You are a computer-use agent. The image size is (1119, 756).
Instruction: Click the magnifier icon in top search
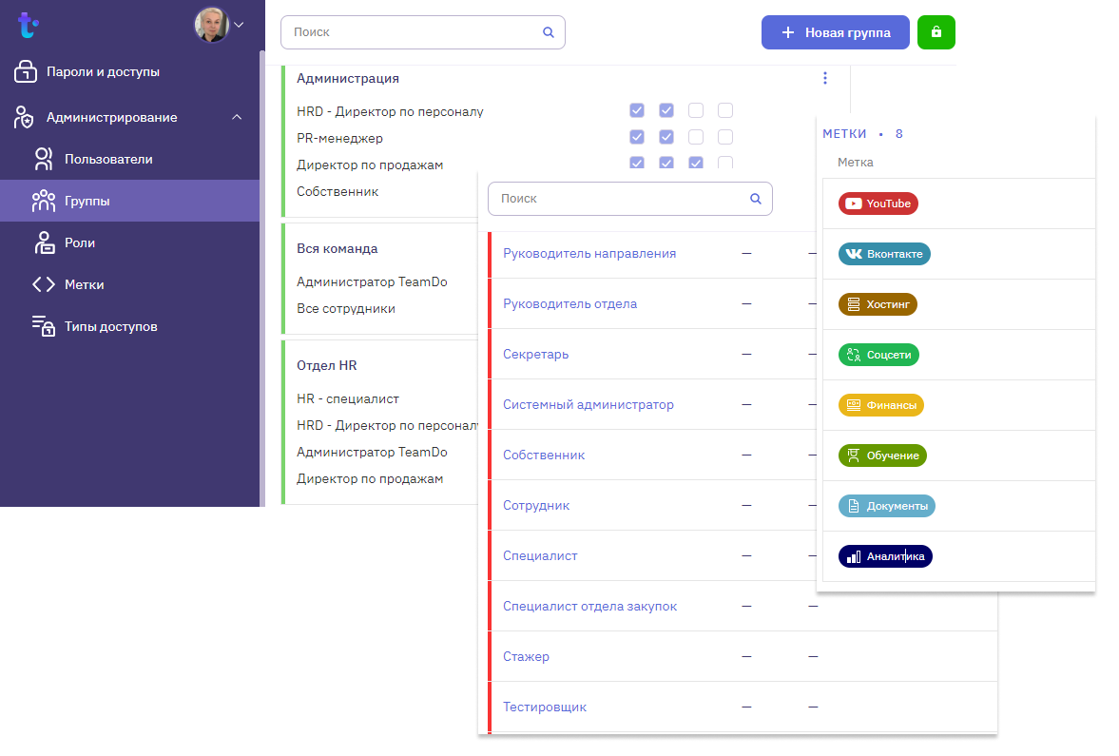coord(548,32)
